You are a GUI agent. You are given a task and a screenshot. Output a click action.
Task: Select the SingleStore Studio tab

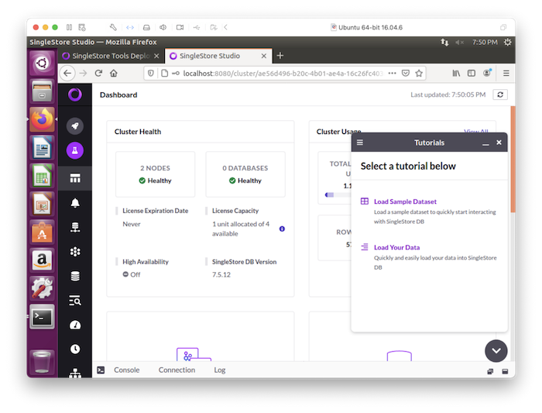point(217,56)
